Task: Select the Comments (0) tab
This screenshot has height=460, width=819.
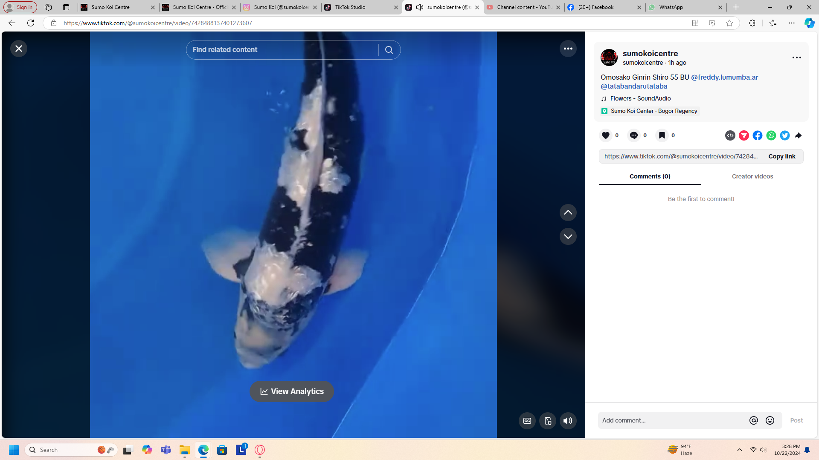Action: 650,176
